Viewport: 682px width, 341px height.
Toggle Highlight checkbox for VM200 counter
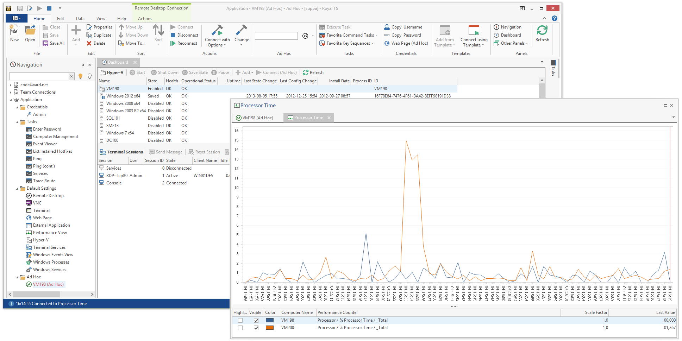pos(240,328)
